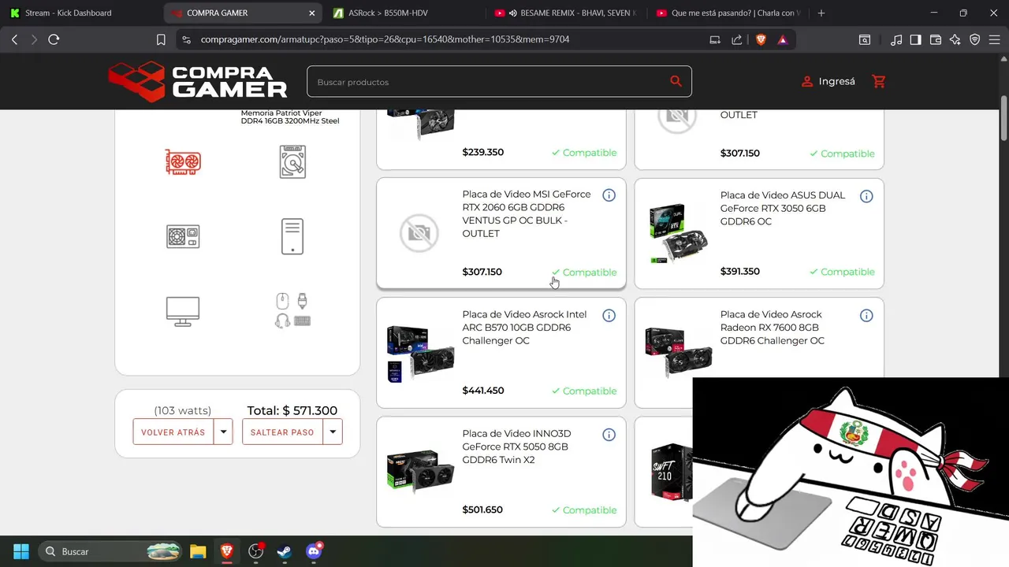Switch to BESAME REMIX YouTube tab
1009x567 pixels.
click(x=565, y=13)
